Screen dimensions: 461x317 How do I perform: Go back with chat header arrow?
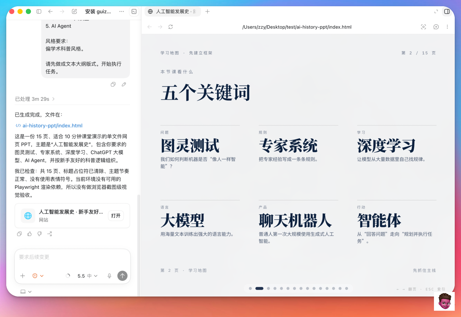pos(50,11)
